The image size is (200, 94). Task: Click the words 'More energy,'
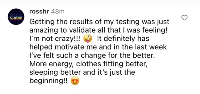pyautogui.click(x=52, y=64)
